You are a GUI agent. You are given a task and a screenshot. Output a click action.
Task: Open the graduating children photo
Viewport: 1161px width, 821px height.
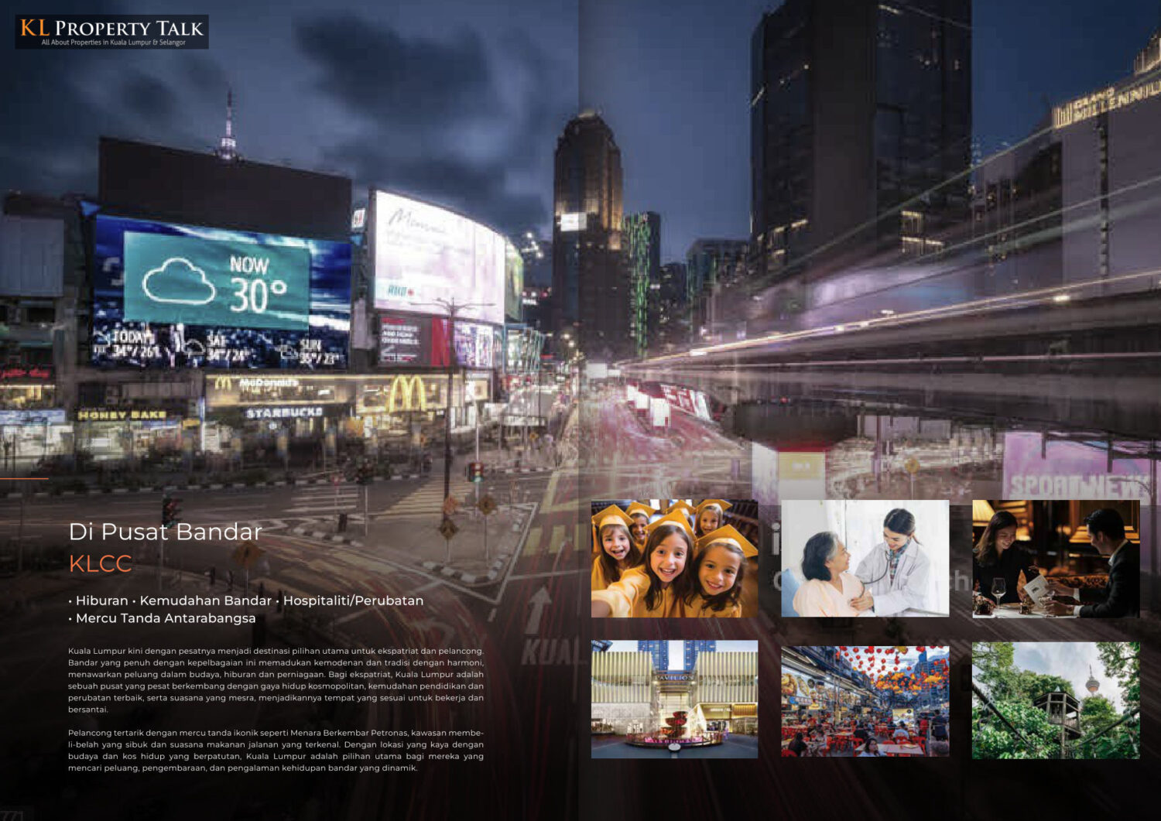pos(674,559)
